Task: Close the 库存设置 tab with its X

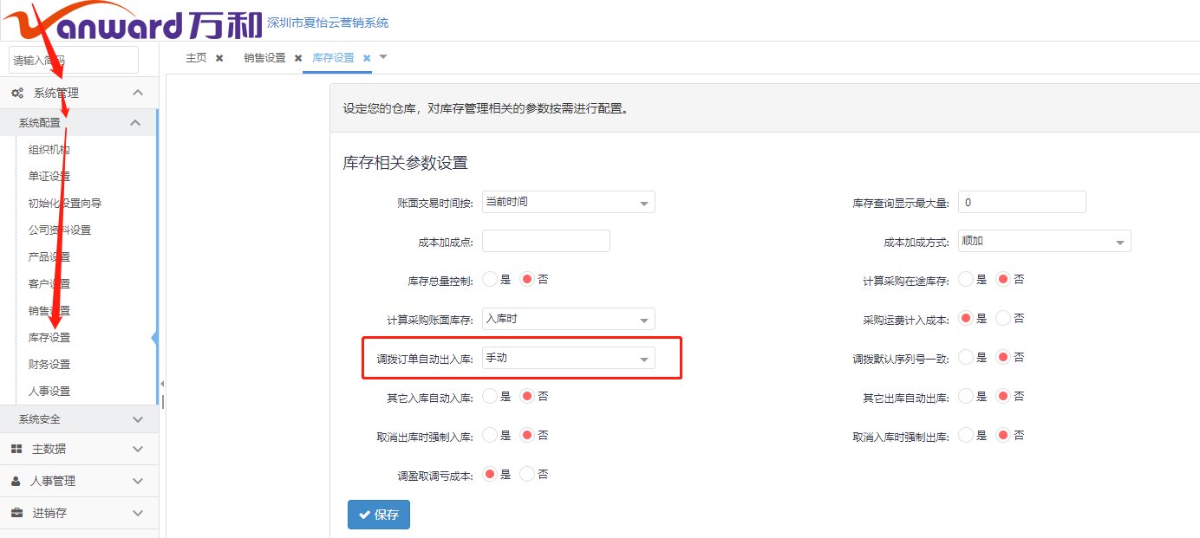Action: tap(367, 58)
